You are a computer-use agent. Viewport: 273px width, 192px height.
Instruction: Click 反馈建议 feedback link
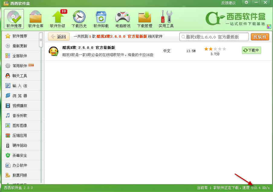point(228,3)
